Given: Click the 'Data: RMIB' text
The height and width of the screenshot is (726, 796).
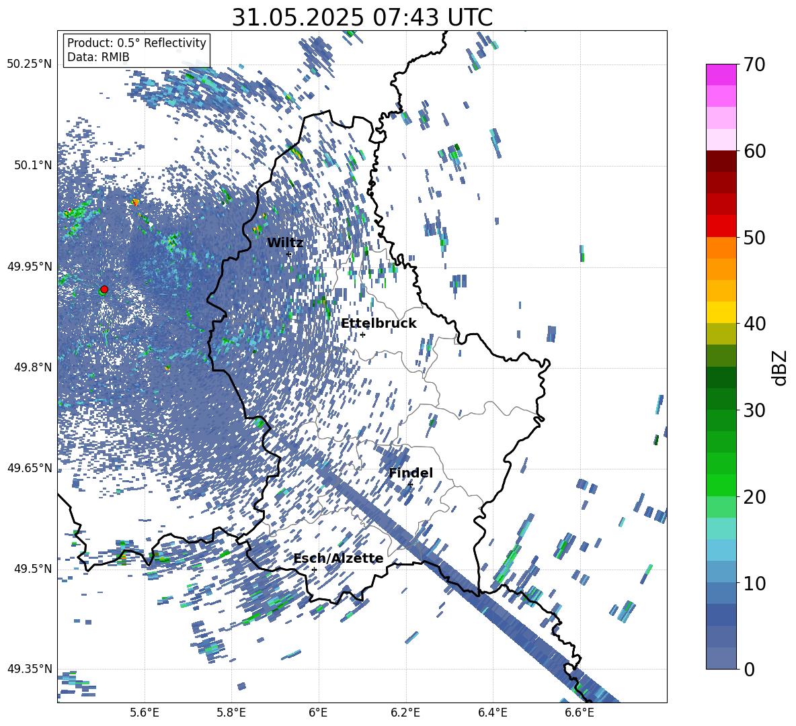Looking at the screenshot, I should point(98,57).
